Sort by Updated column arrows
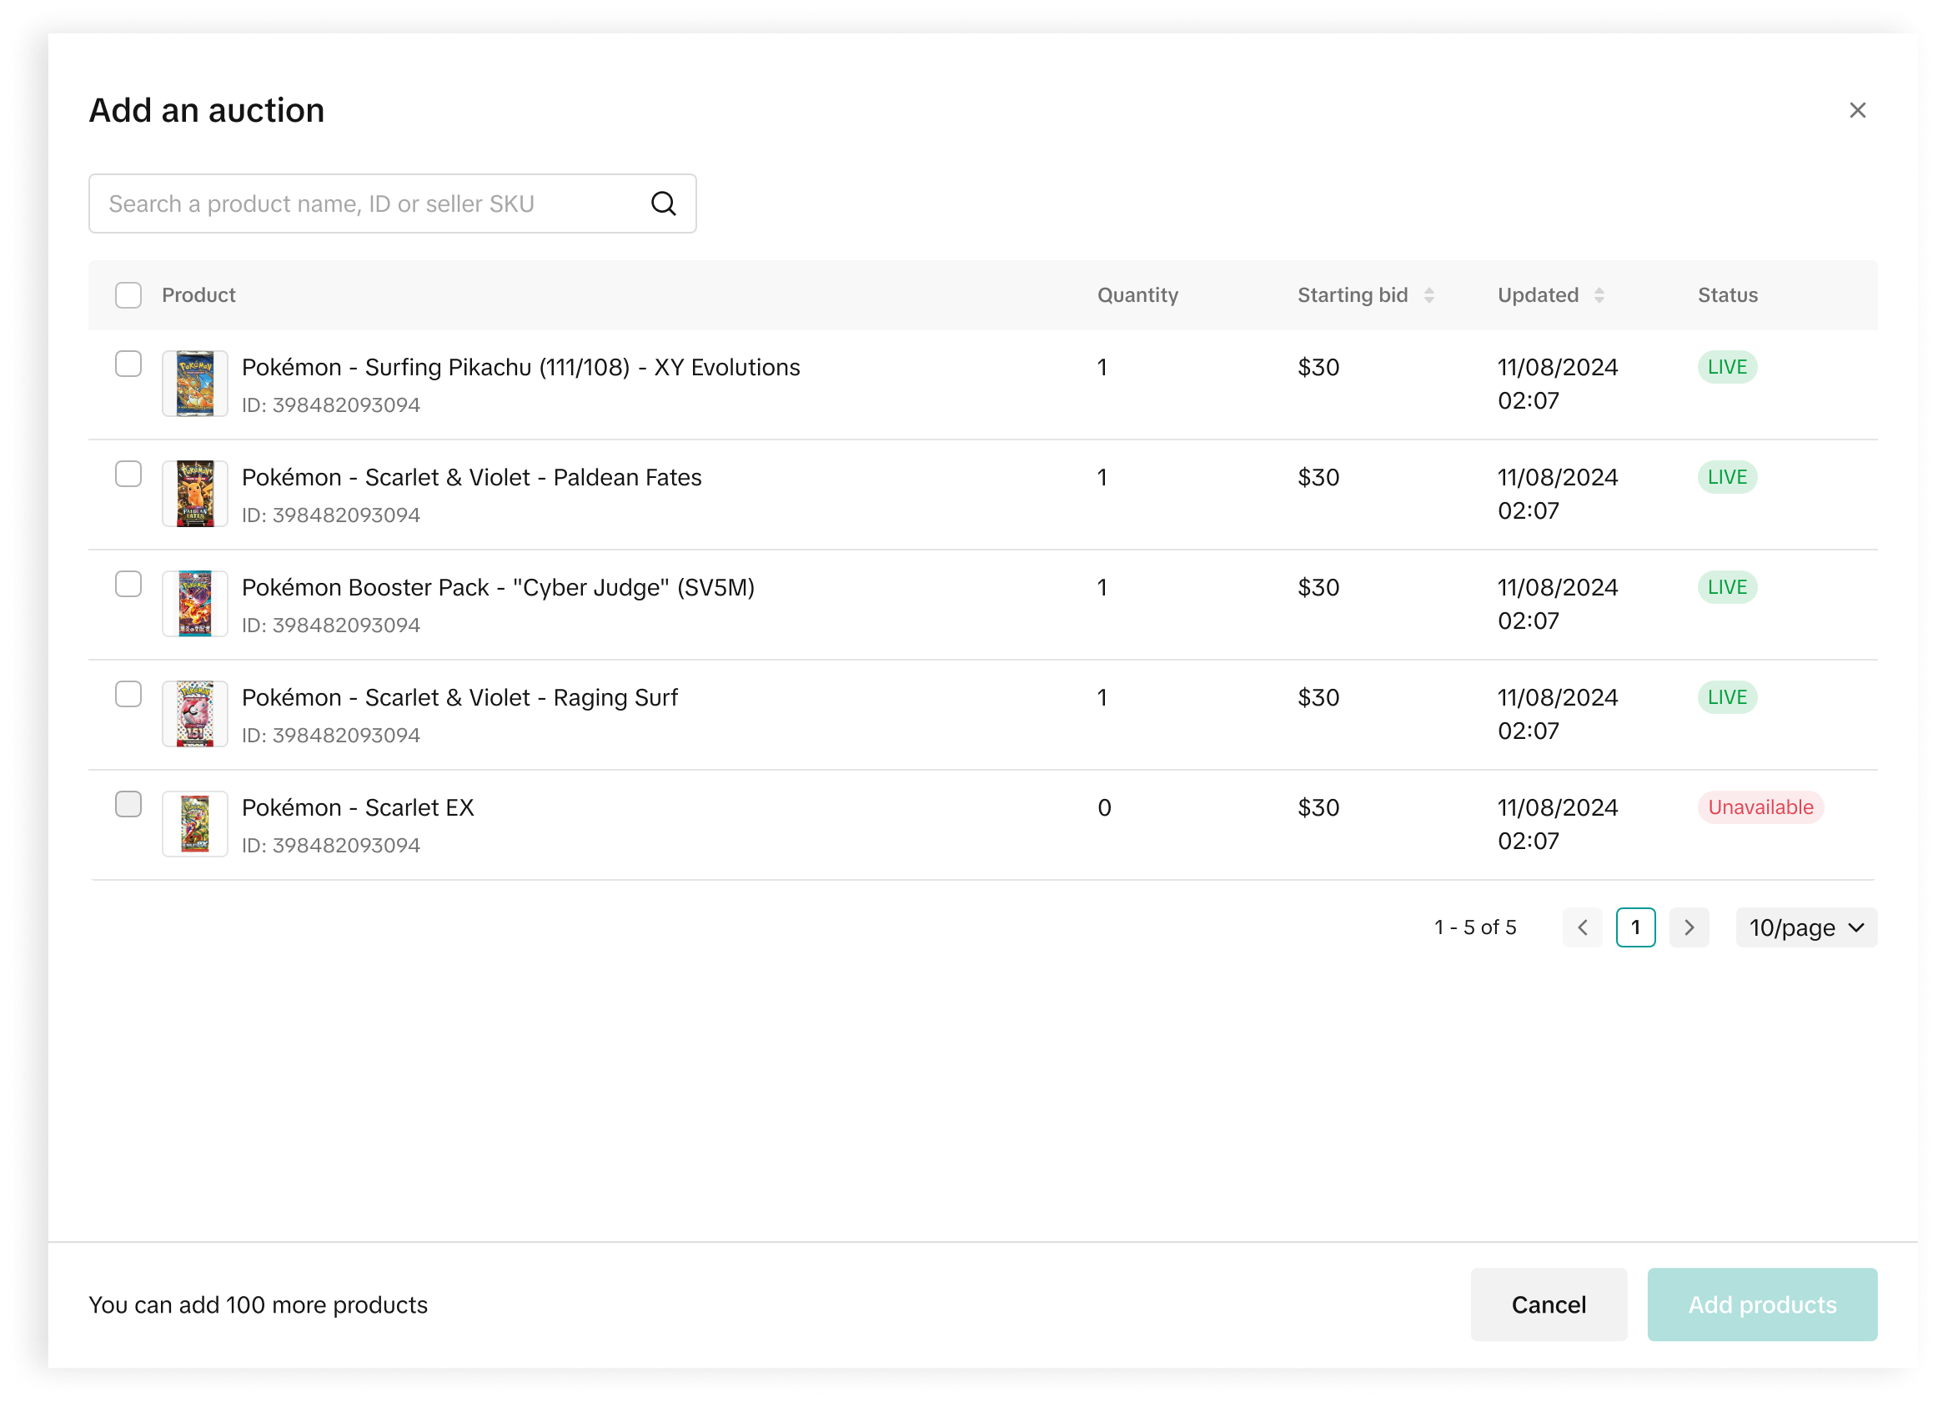 (x=1599, y=295)
